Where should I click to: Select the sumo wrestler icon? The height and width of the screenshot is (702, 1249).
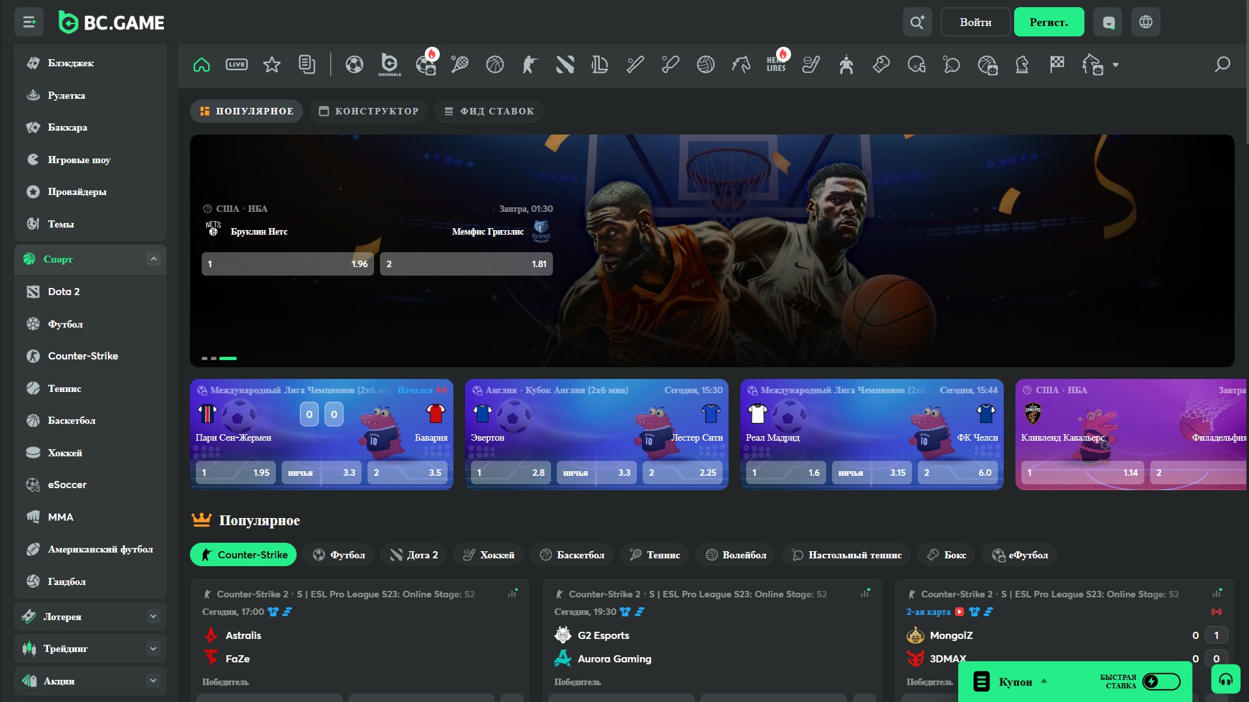pos(846,64)
